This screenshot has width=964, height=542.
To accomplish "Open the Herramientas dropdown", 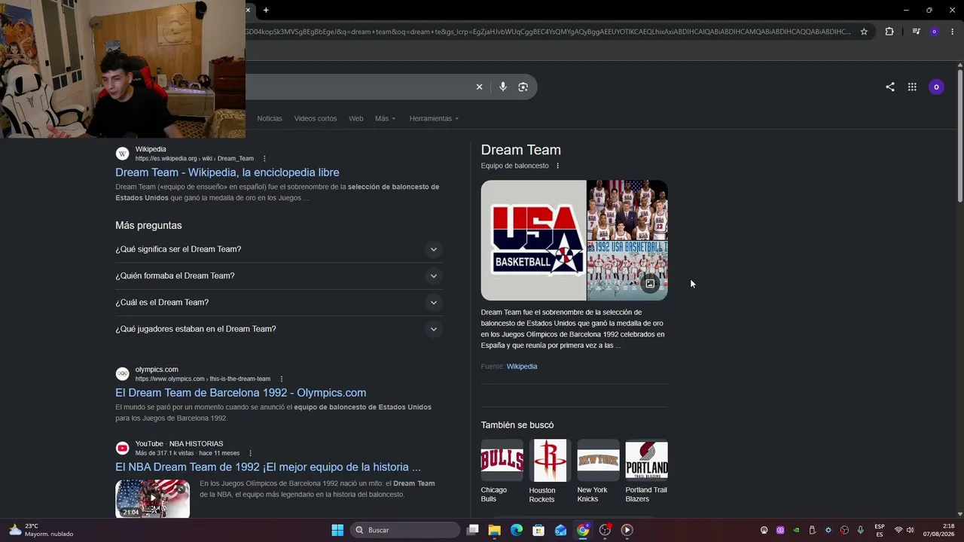I will [x=434, y=118].
